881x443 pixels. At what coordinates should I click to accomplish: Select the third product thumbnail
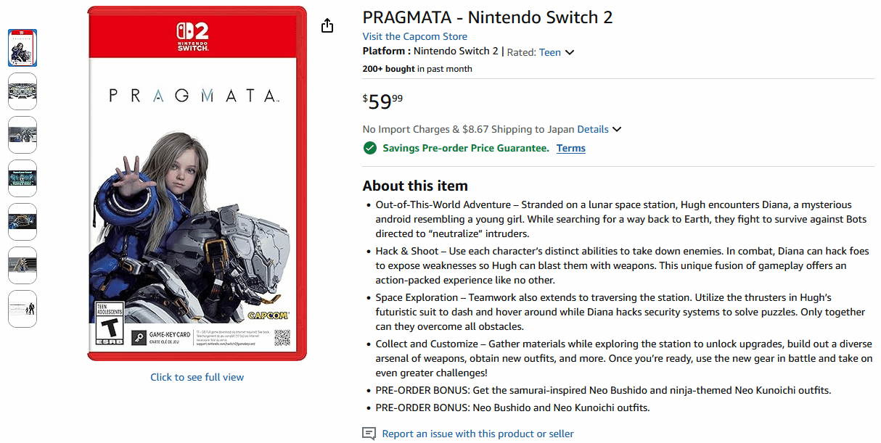click(22, 135)
